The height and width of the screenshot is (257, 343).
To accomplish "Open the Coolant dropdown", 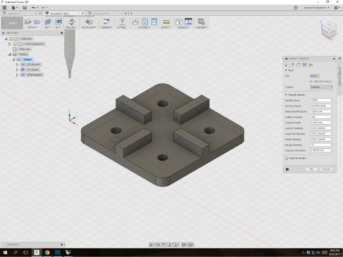I will click(x=321, y=87).
